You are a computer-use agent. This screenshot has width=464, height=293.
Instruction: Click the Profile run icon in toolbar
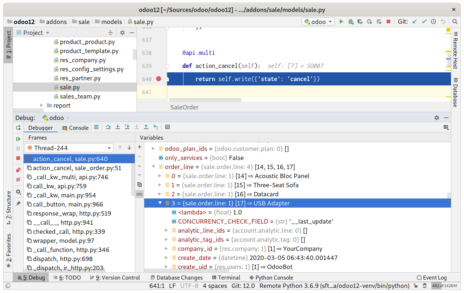370,22
